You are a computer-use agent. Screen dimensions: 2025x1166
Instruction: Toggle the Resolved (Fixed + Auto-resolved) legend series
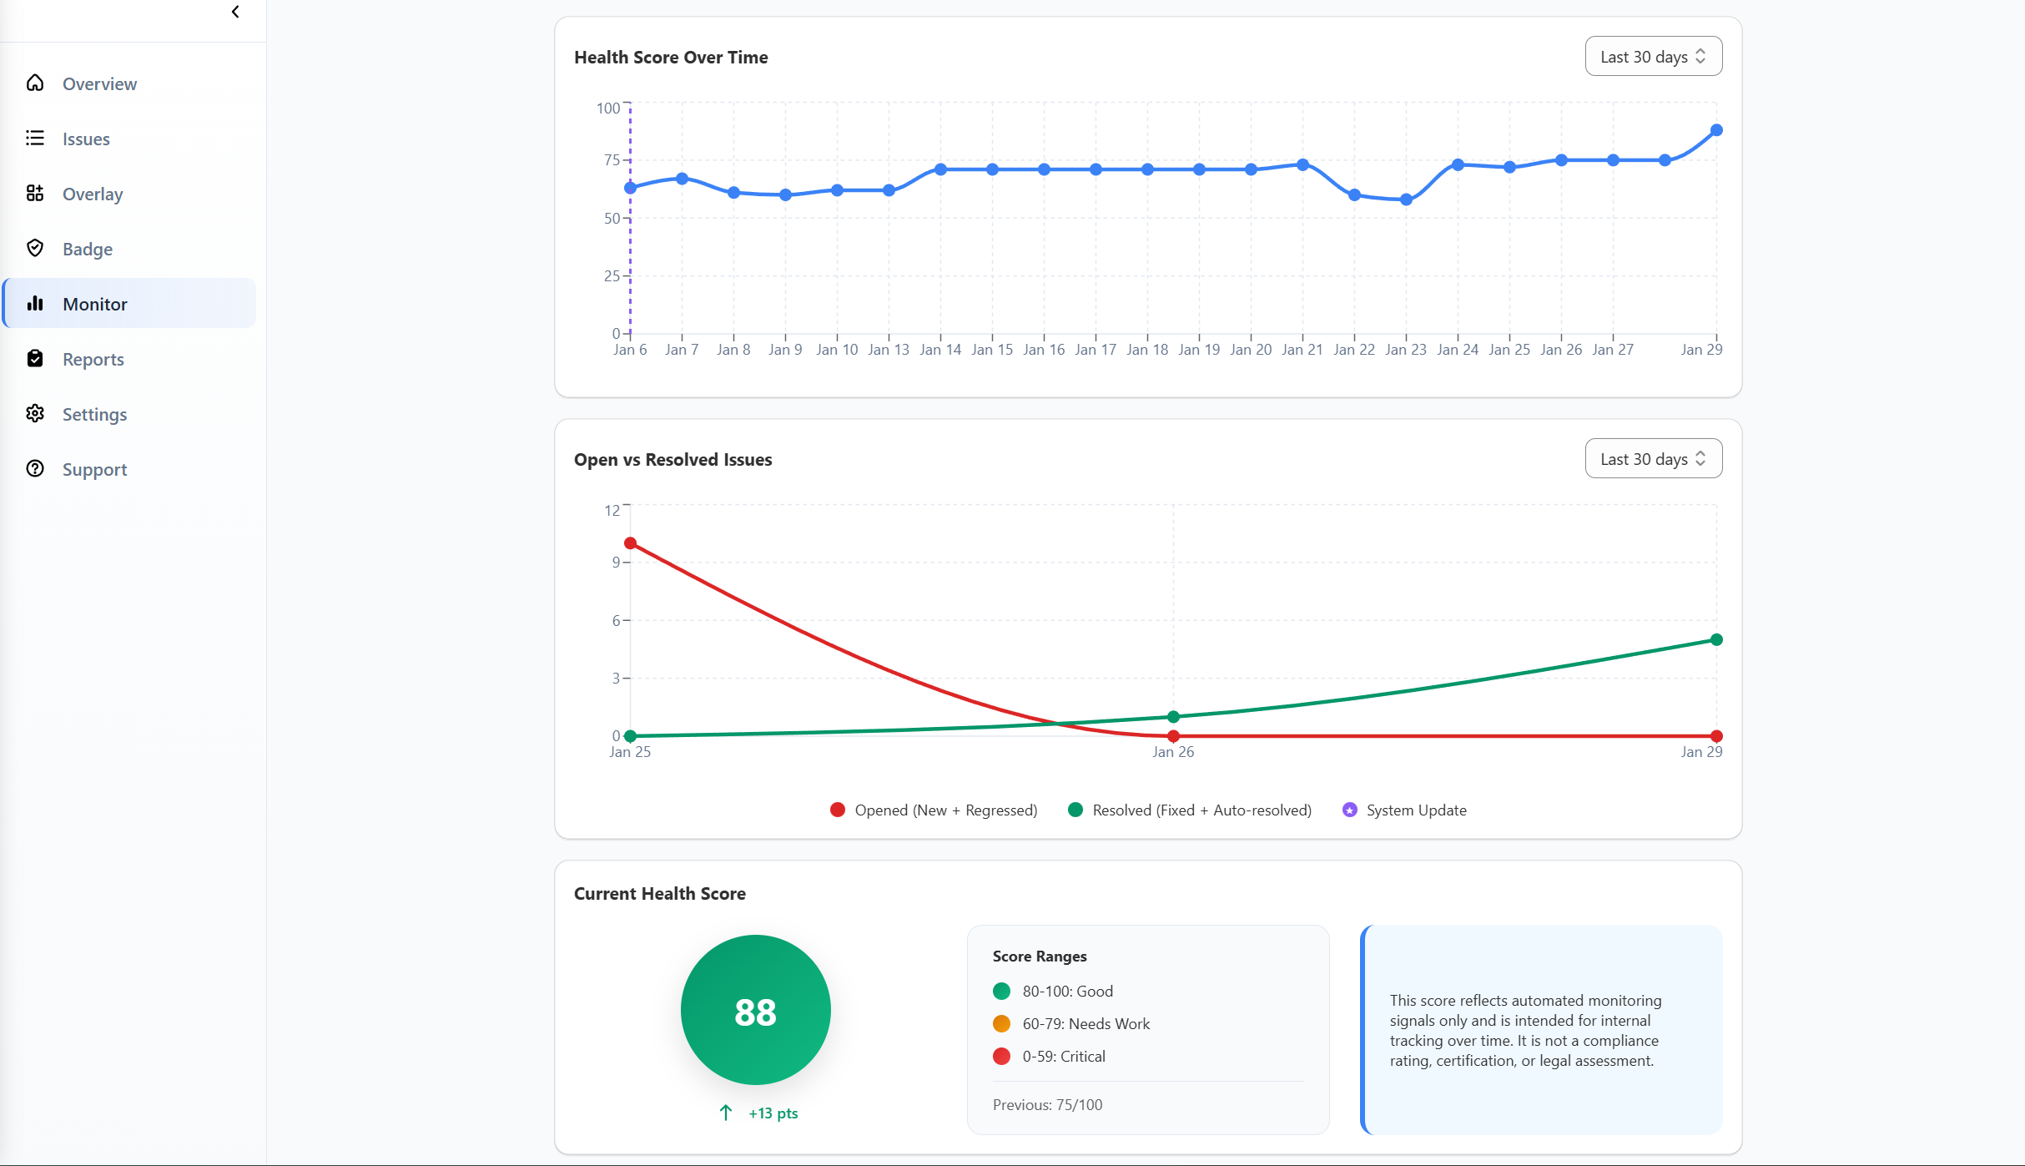pyautogui.click(x=1190, y=810)
